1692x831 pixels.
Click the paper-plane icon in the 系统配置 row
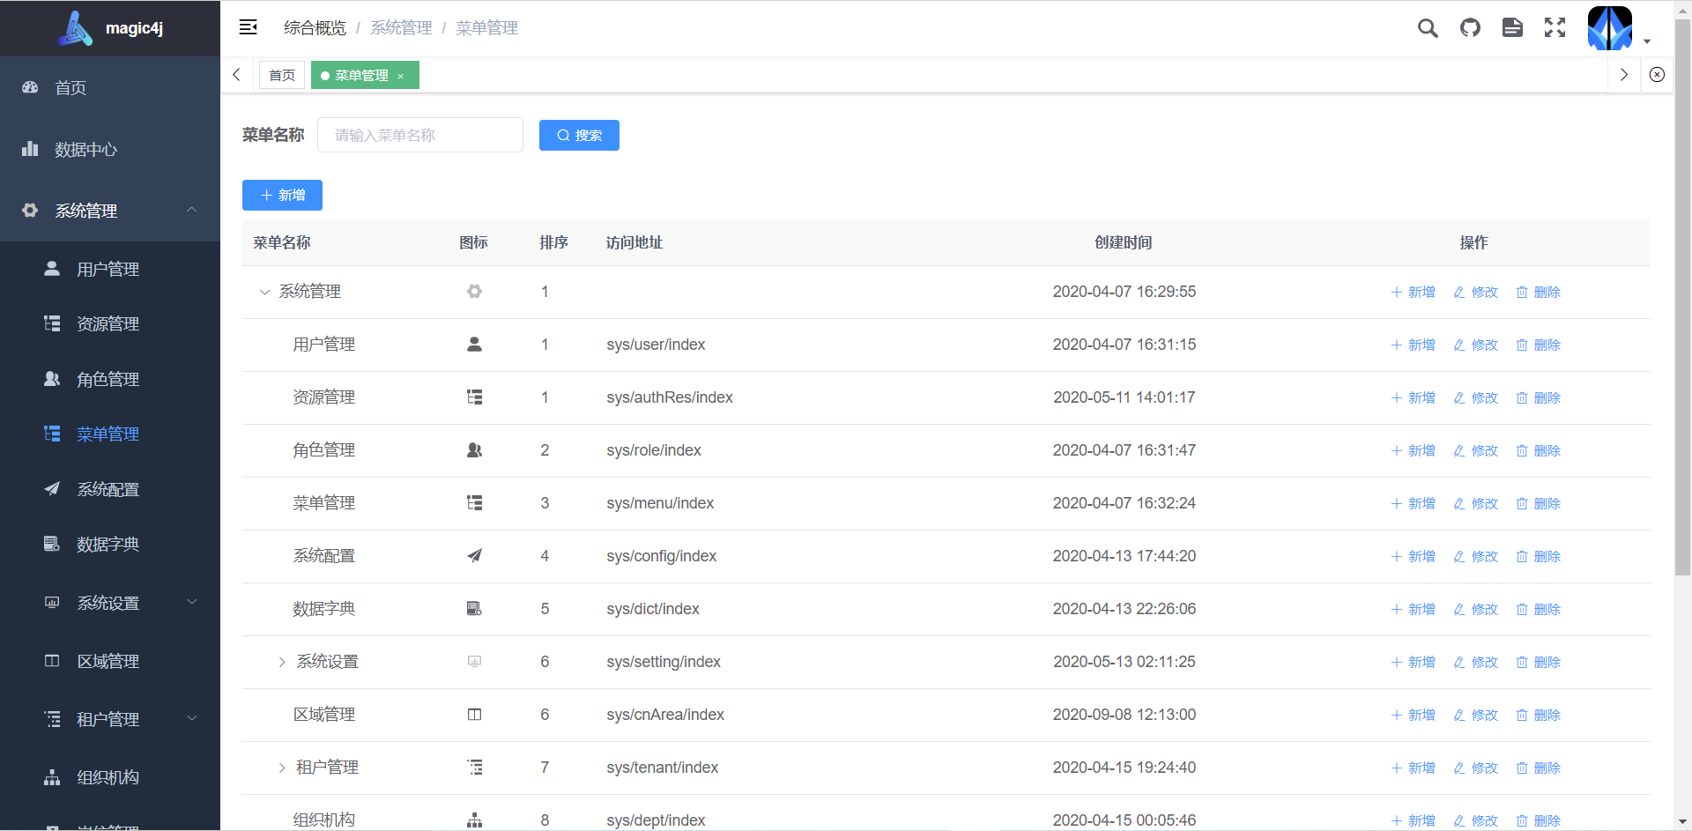click(474, 556)
